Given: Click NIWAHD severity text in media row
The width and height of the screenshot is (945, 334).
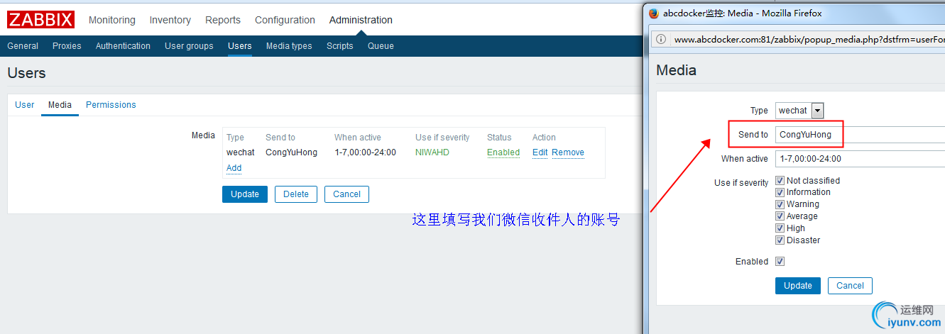Looking at the screenshot, I should click(x=432, y=152).
